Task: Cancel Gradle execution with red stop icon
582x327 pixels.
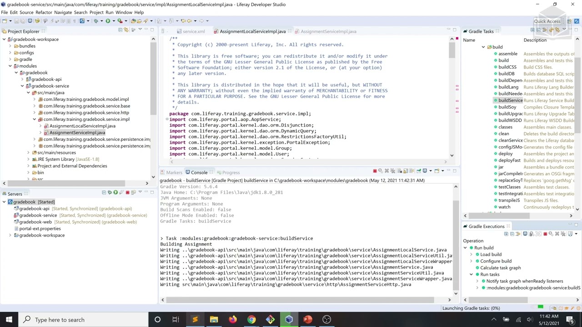Action: click(x=545, y=234)
